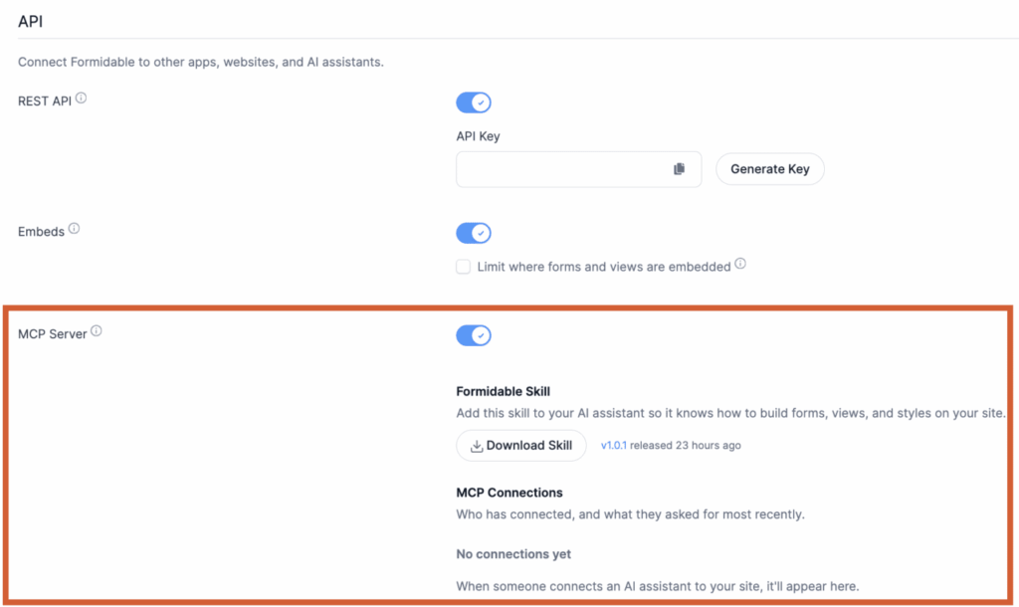Click the info icon beside REST API

coord(81,99)
